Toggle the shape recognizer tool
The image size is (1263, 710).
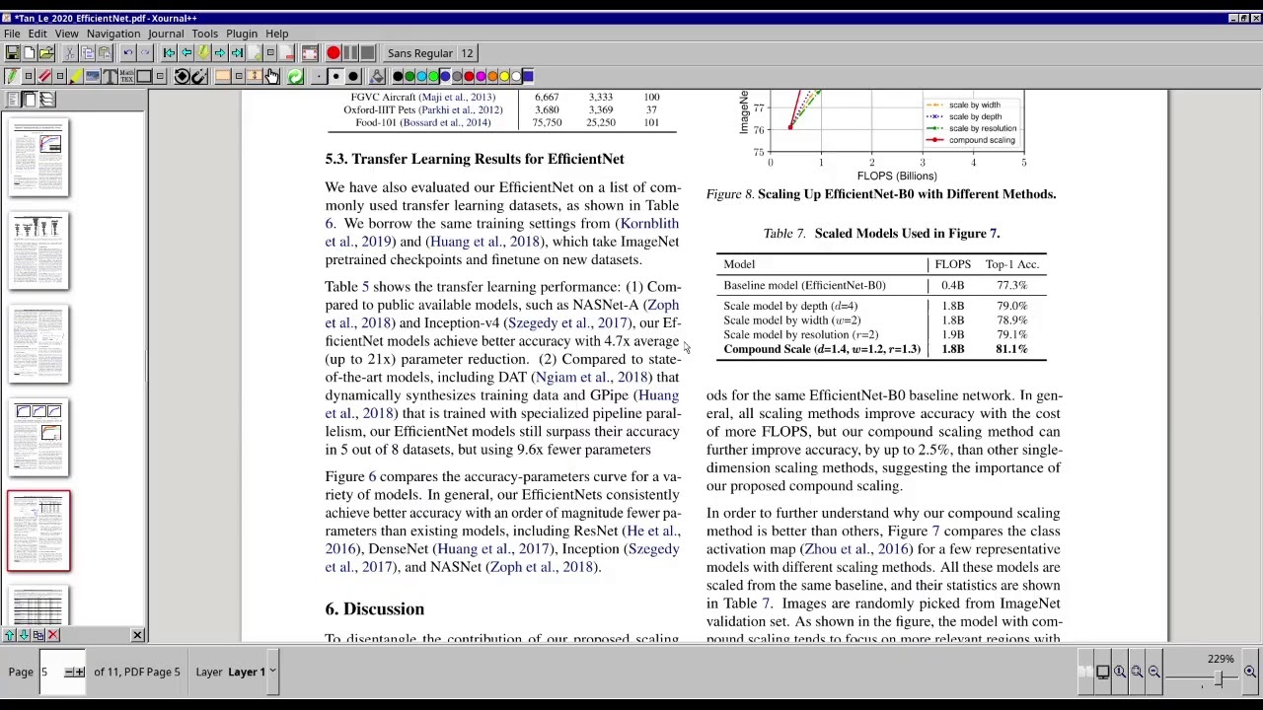[182, 76]
